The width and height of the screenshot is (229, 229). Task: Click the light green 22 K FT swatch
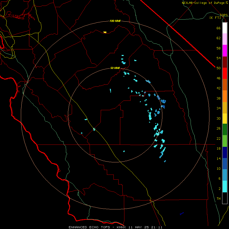(225, 141)
